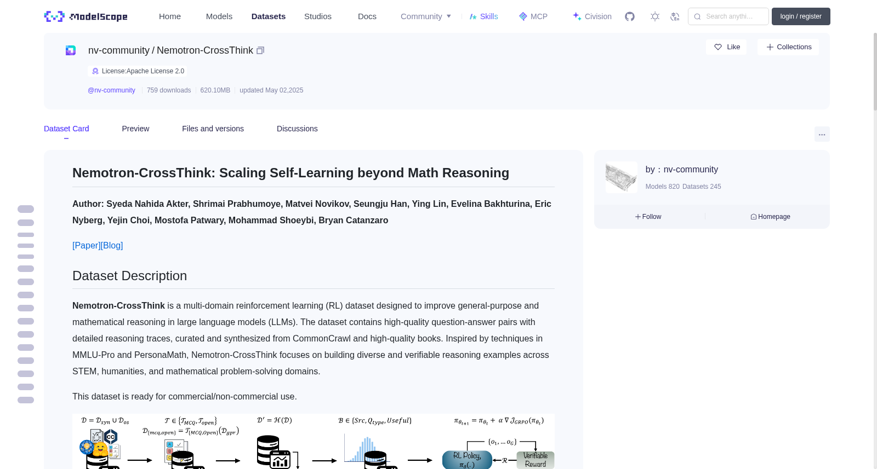Jump to last outline marker in sidebar
The height and width of the screenshot is (469, 877).
pos(26,400)
